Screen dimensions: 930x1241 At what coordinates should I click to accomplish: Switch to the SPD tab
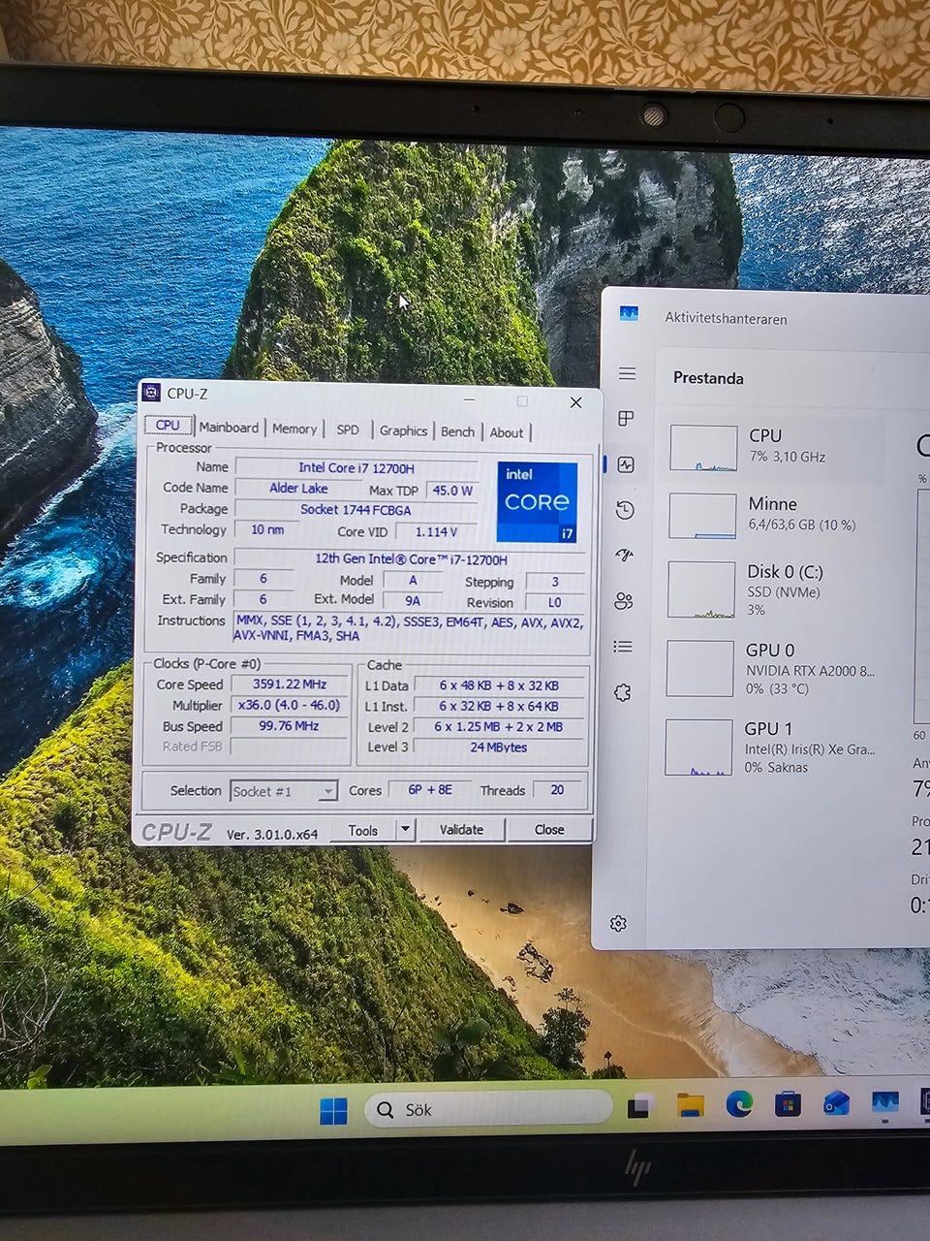[x=348, y=430]
